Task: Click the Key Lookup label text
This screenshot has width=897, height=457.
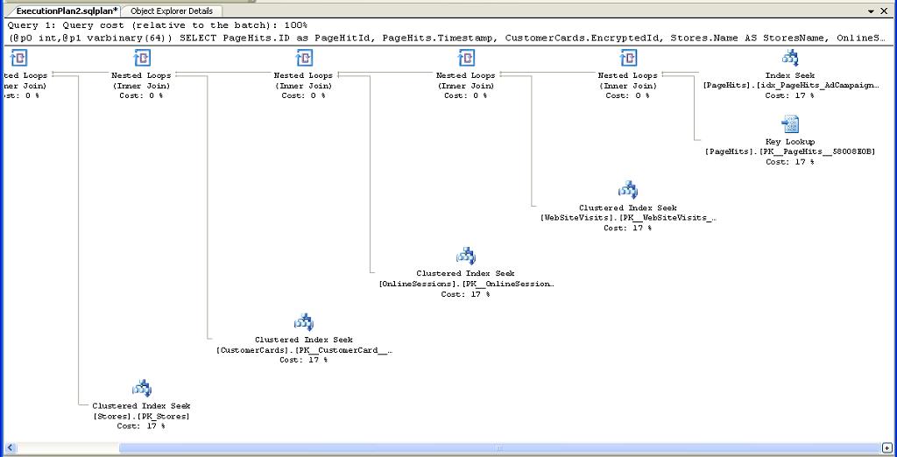Action: click(790, 142)
